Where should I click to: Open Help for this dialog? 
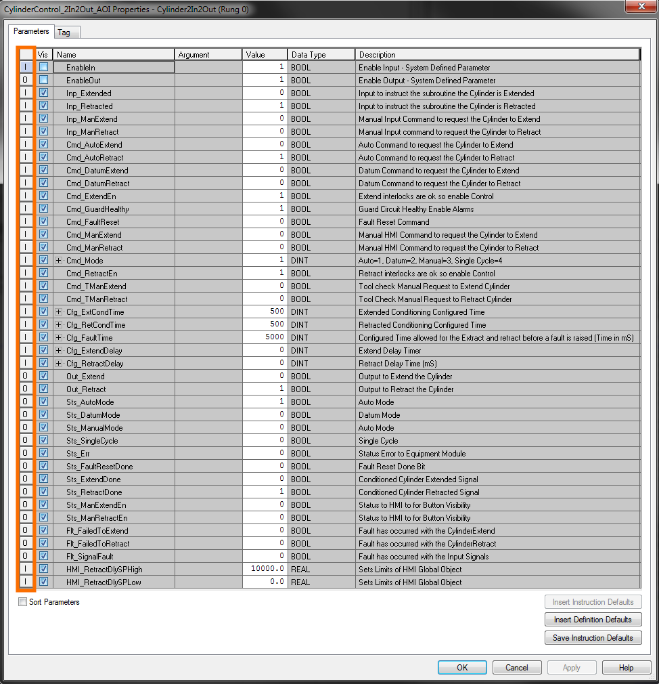pos(627,667)
